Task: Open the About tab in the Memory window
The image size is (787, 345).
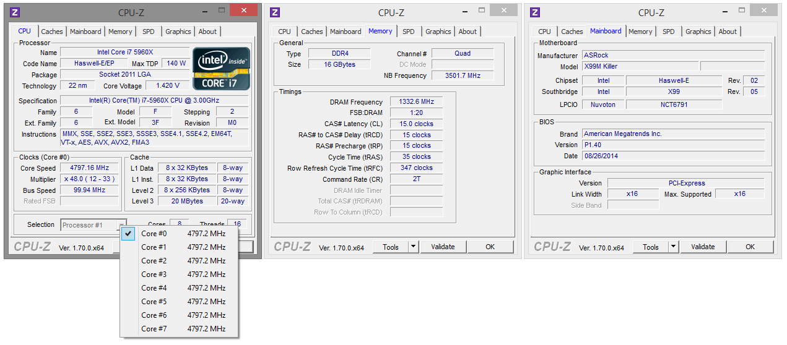Action: point(468,32)
